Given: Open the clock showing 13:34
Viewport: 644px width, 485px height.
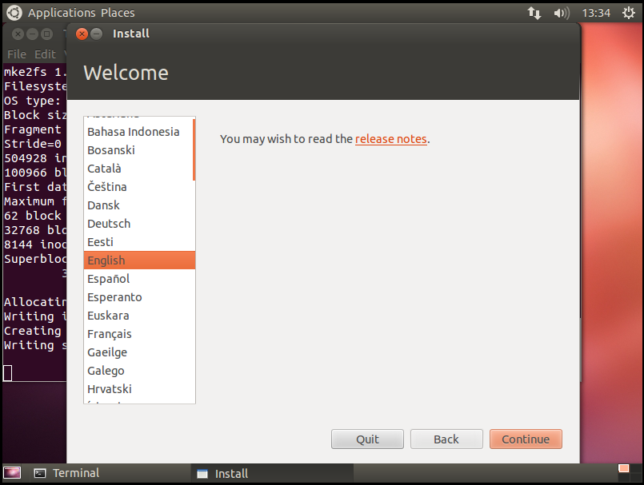Looking at the screenshot, I should point(596,13).
